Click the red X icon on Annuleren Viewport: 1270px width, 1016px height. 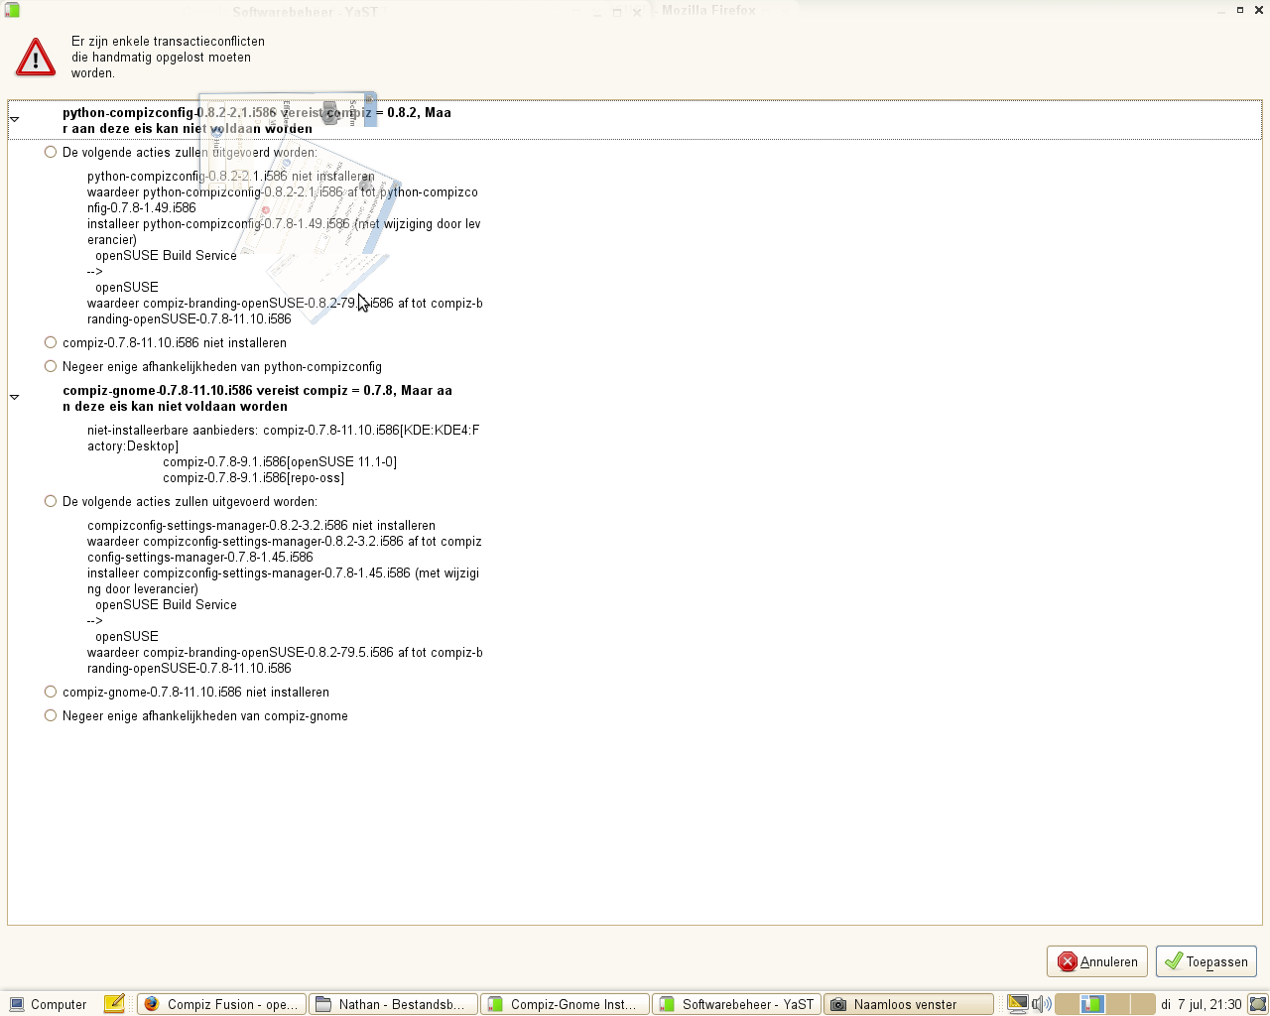[x=1068, y=961]
